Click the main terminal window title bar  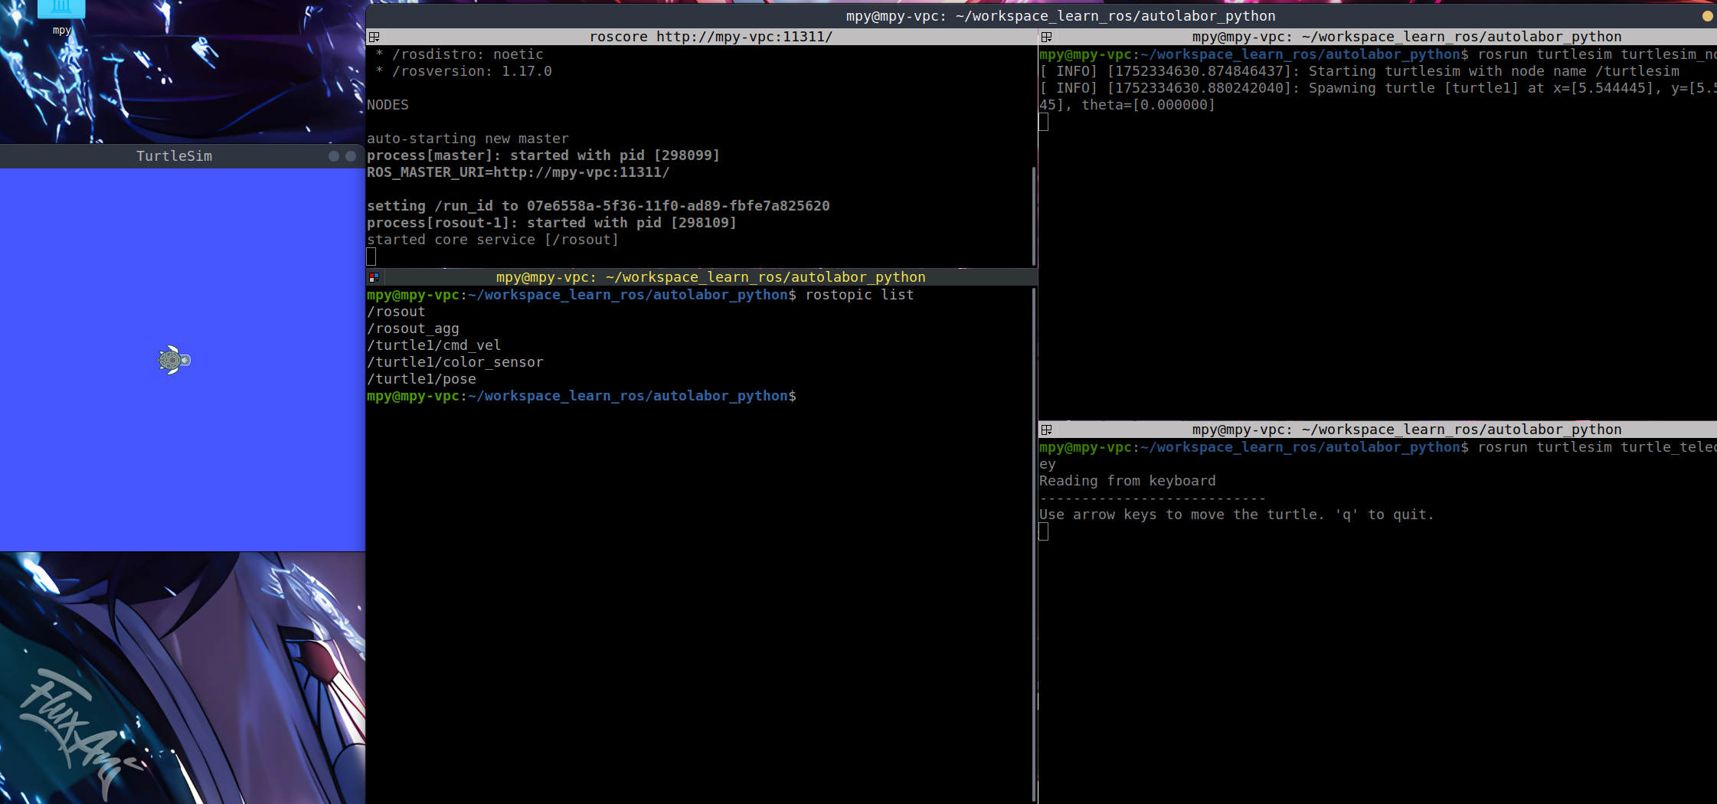[x=1060, y=16]
